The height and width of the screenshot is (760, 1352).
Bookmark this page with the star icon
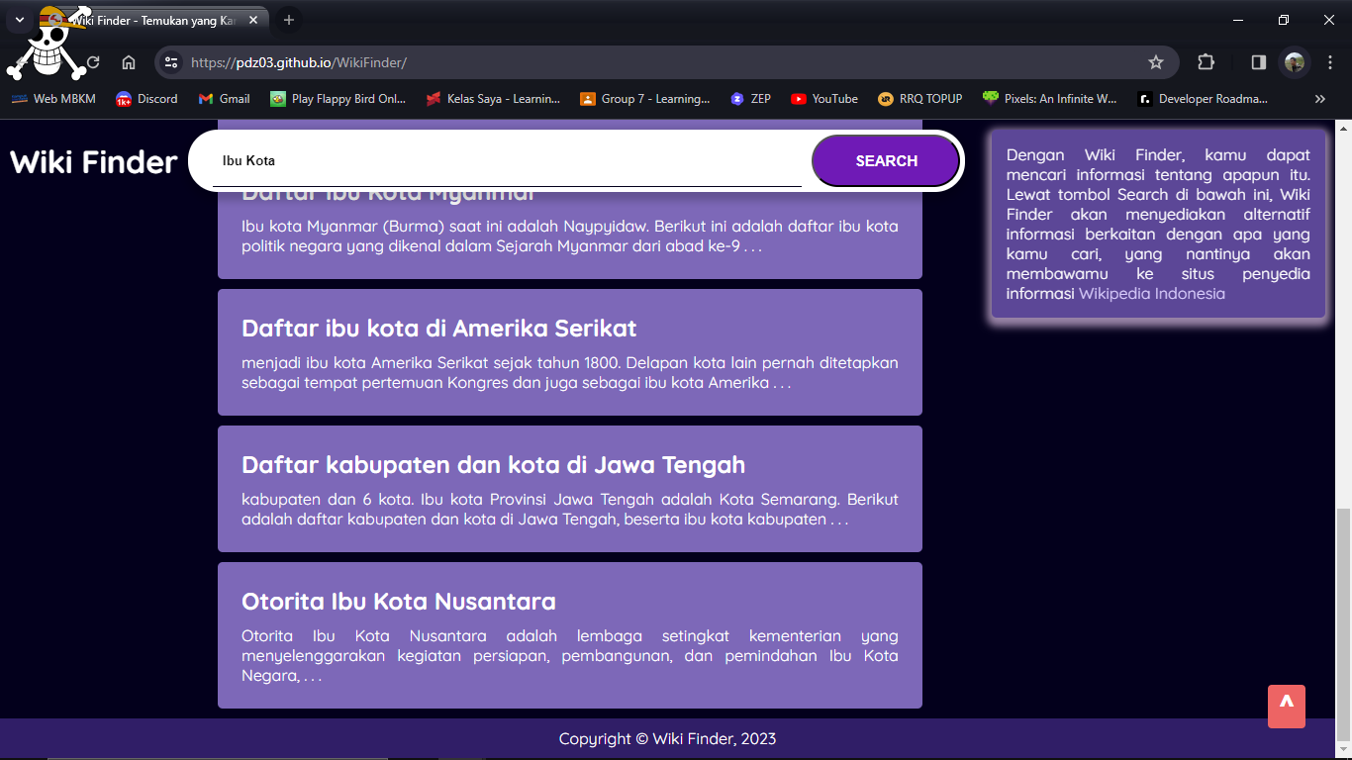(x=1155, y=62)
